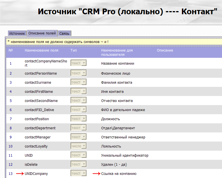Viewport: 222px width, 178px height.
Task: Click row number 1 link
Action: pyautogui.click(x=11, y=64)
